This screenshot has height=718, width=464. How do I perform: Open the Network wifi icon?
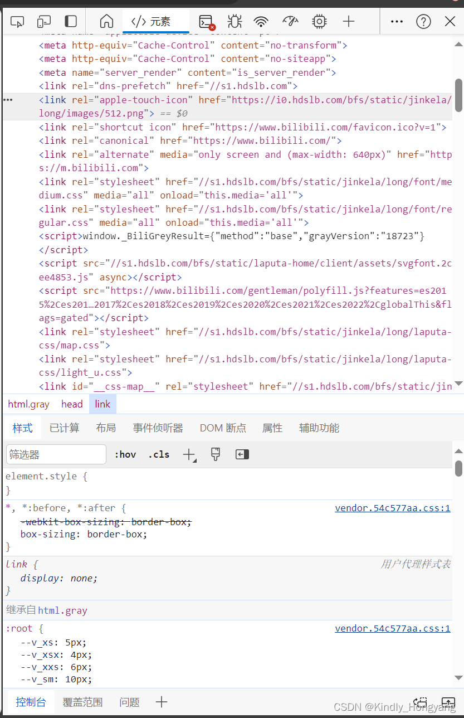261,22
